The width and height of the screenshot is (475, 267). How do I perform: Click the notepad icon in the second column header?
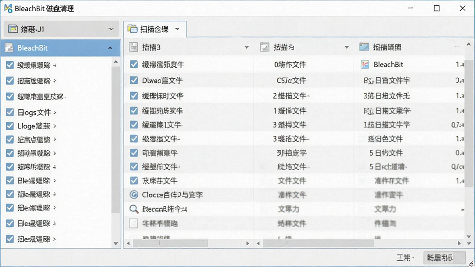click(x=265, y=47)
